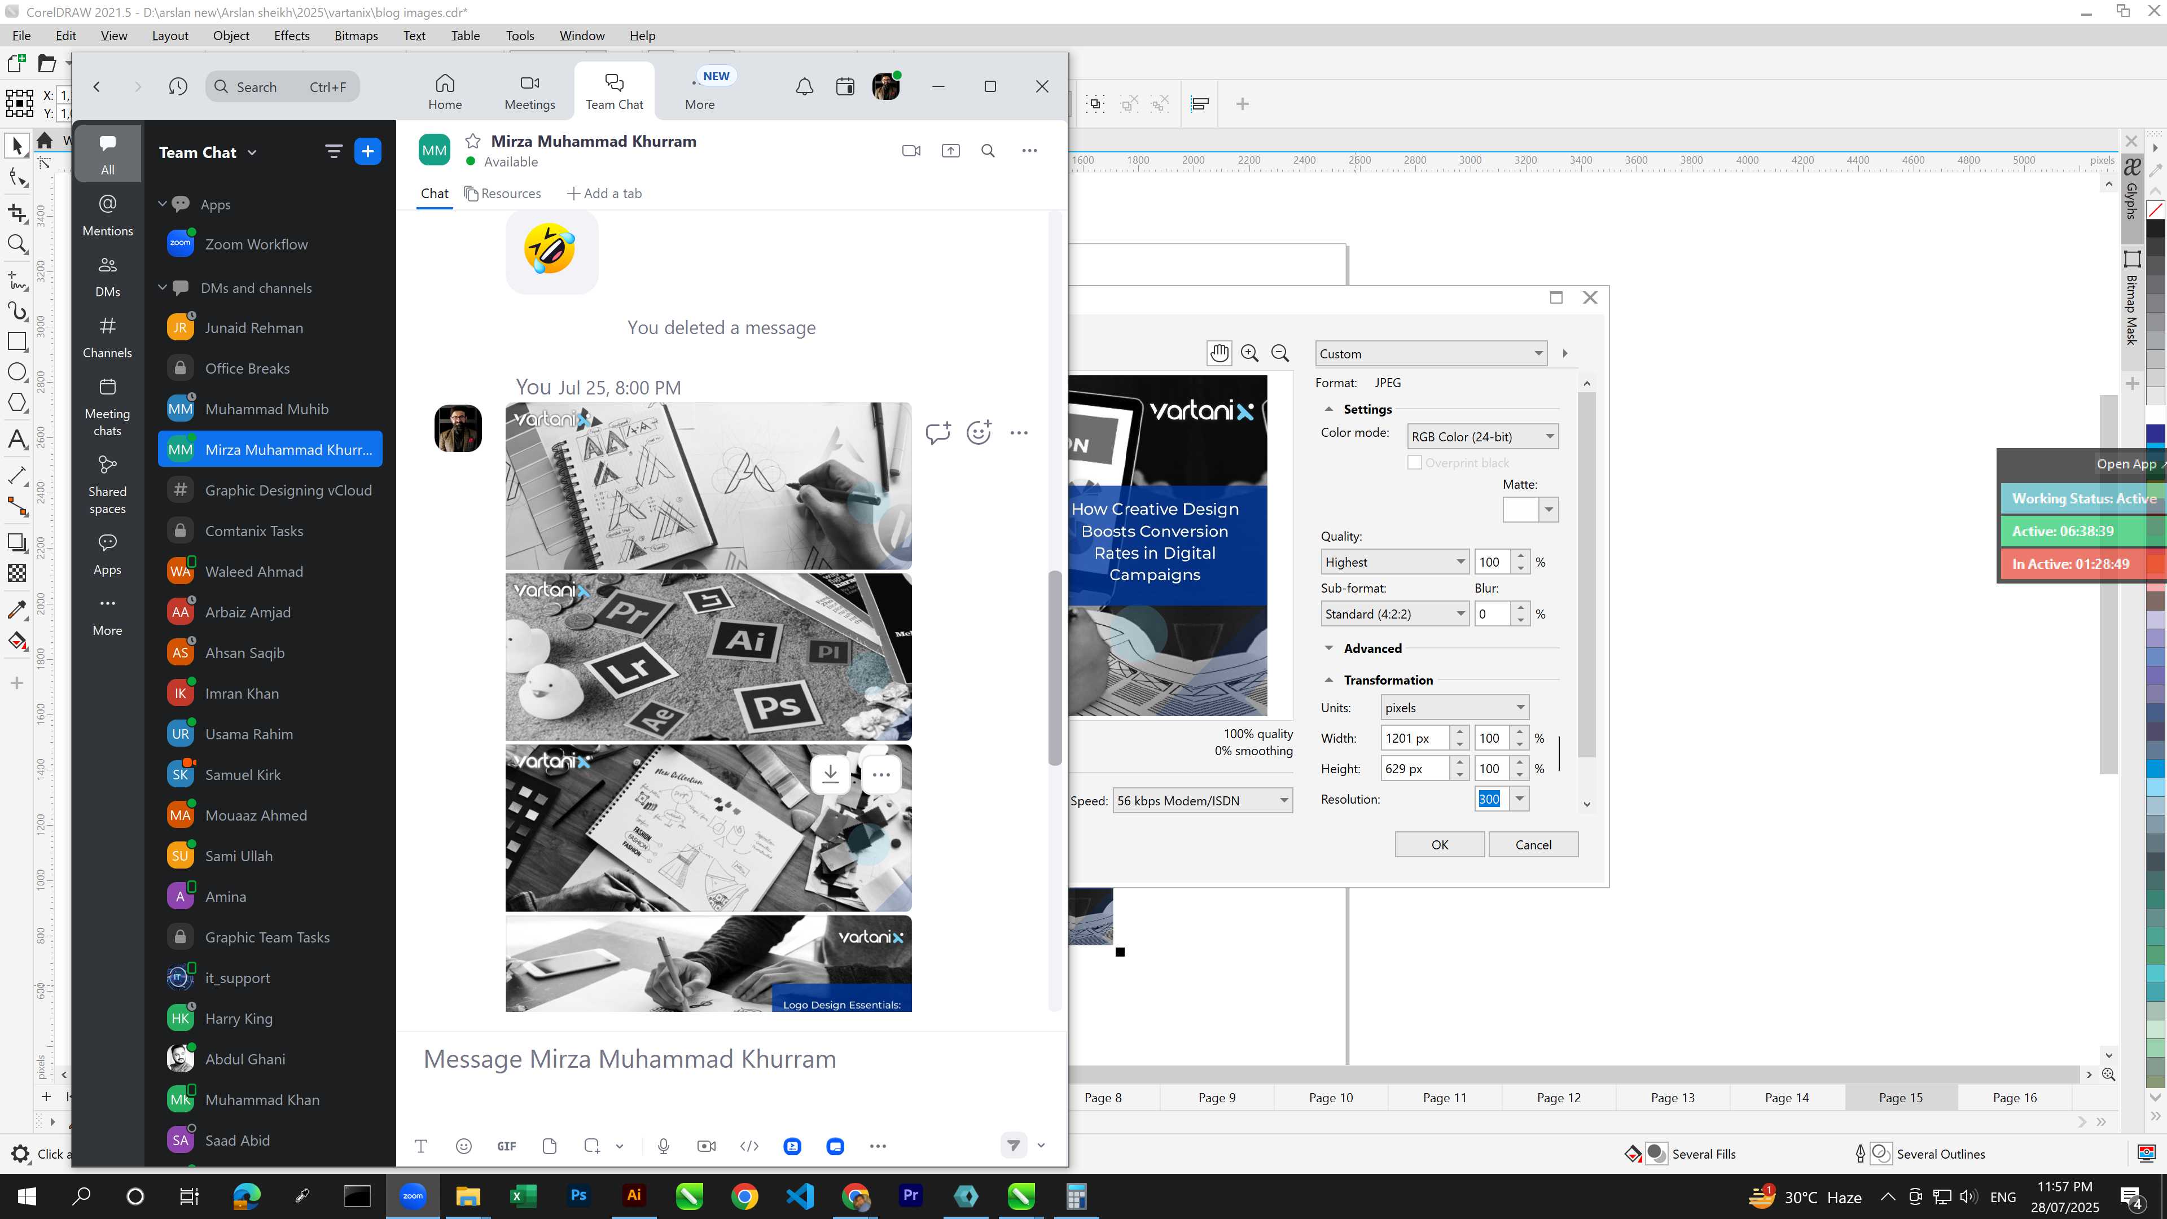Go to Page 12 tab in CorelDRAW
The width and height of the screenshot is (2167, 1219).
point(1558,1098)
